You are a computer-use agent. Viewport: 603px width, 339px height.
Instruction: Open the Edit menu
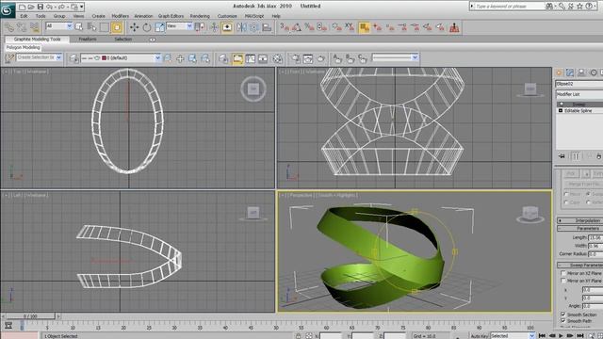coord(24,16)
